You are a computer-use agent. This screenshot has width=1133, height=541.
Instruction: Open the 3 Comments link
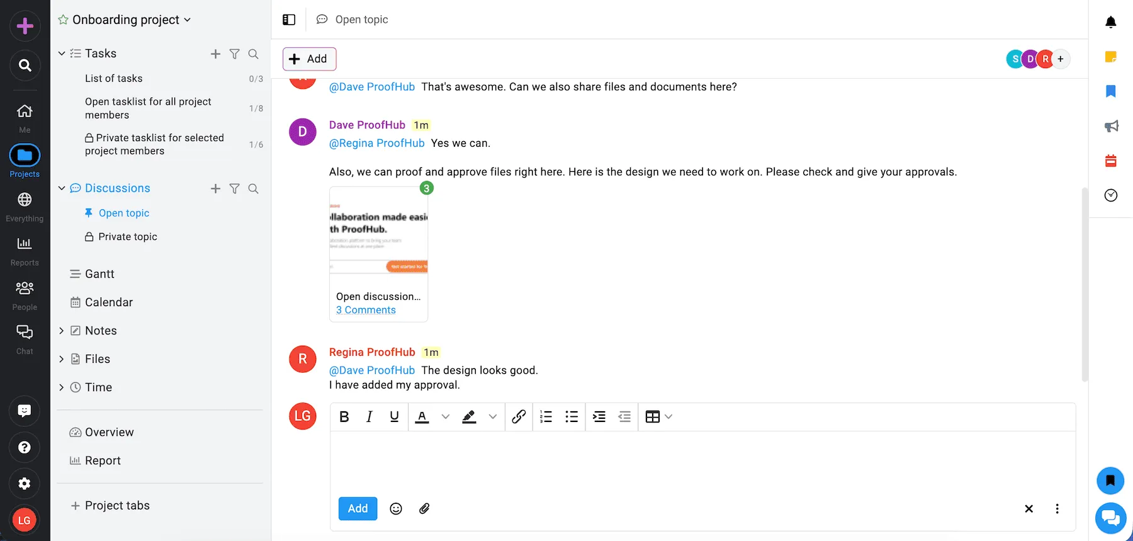tap(366, 310)
